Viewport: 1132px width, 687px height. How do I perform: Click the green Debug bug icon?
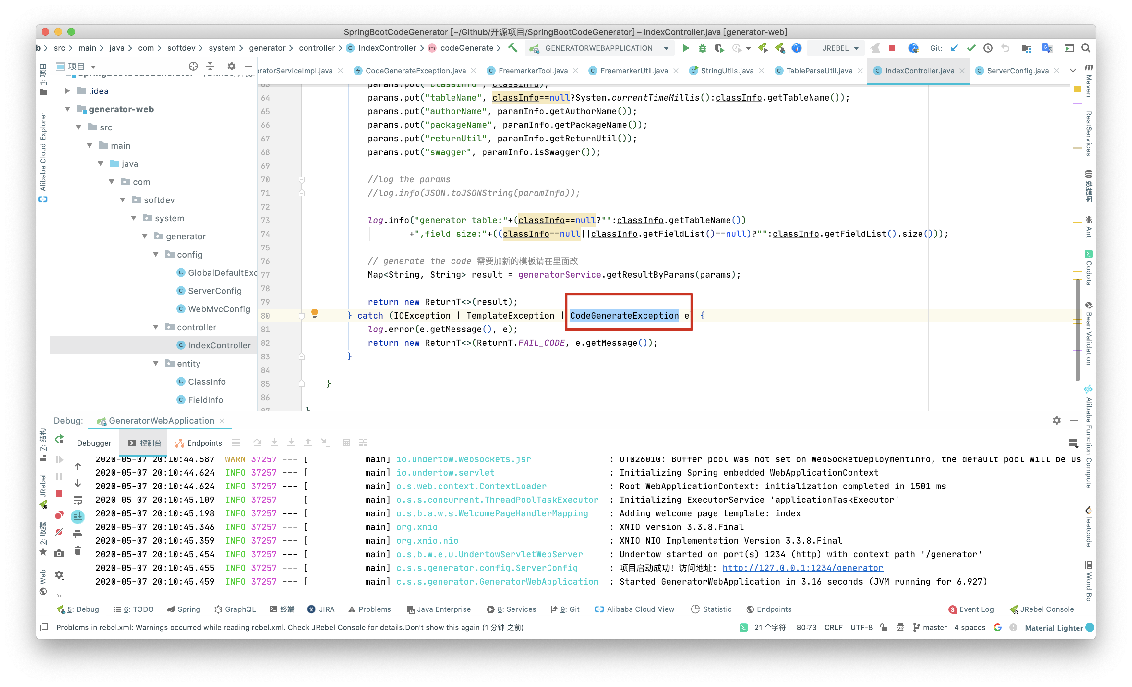pyautogui.click(x=703, y=48)
